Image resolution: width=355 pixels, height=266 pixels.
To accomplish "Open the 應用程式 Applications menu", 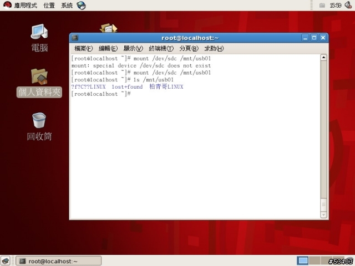I will [x=26, y=6].
